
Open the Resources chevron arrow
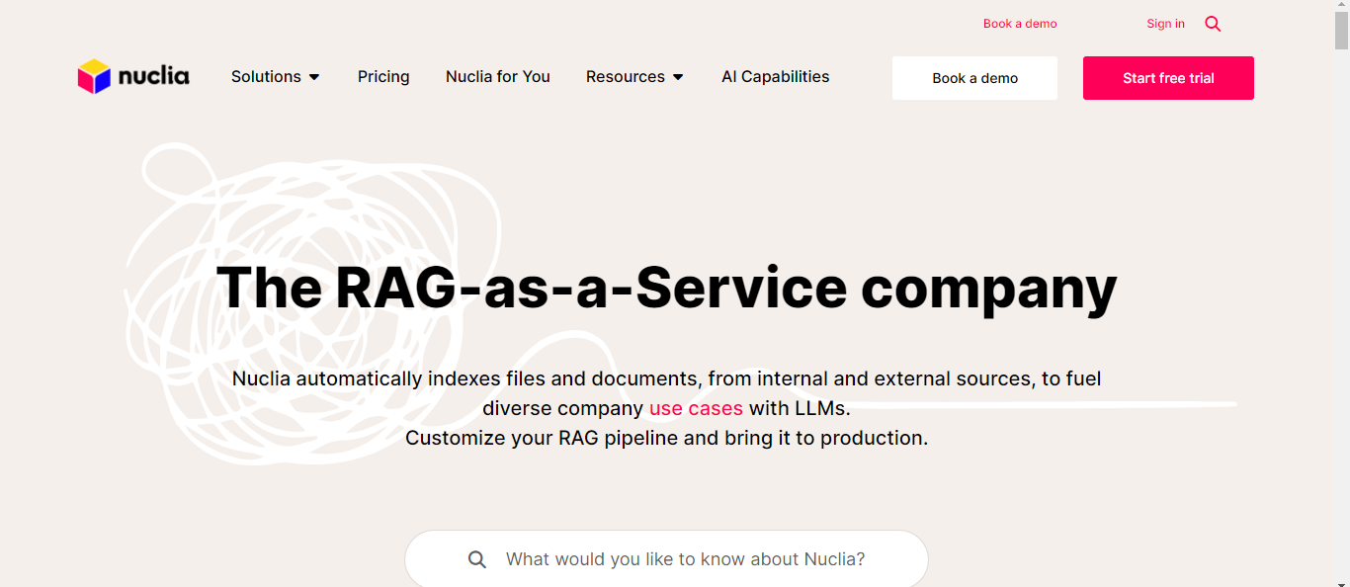coord(678,76)
